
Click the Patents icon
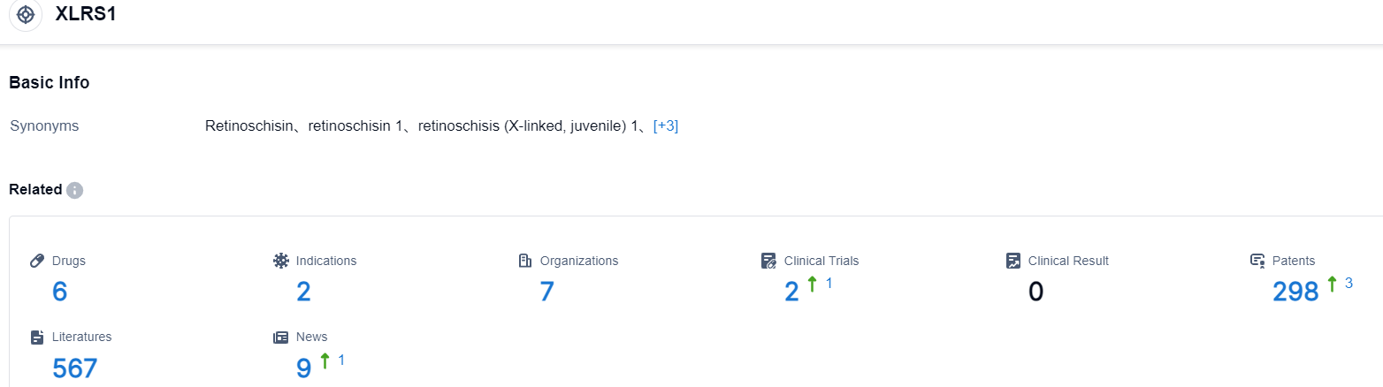click(x=1257, y=261)
